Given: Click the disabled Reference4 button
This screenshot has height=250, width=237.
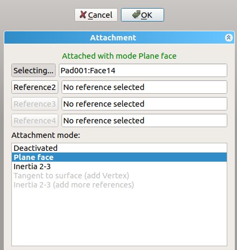Looking at the screenshot, I should [35, 121].
